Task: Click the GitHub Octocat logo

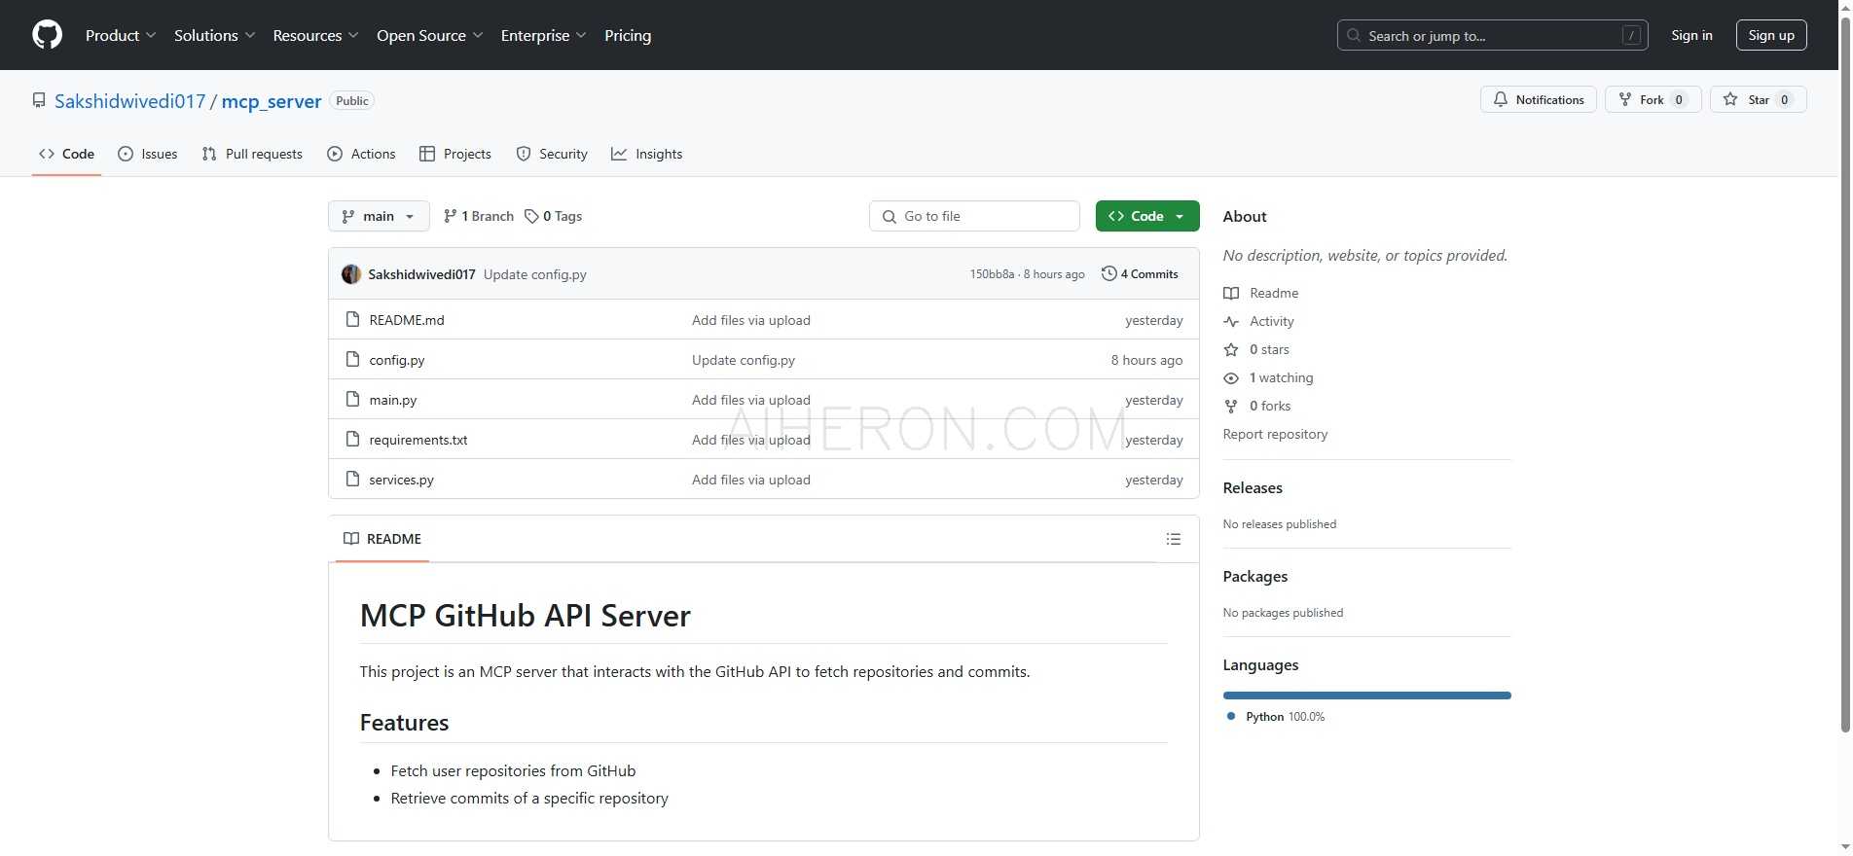Action: pyautogui.click(x=47, y=35)
